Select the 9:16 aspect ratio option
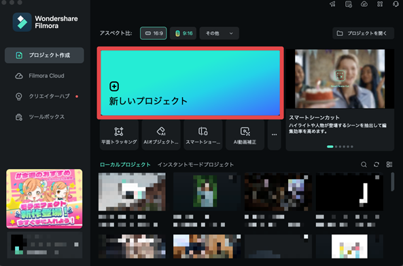403x266 pixels. coord(183,33)
